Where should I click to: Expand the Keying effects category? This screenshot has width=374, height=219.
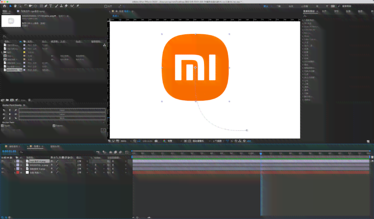pyautogui.click(x=303, y=33)
